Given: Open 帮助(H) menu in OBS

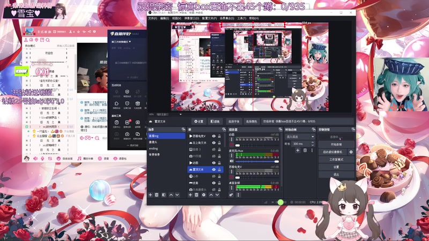Looking at the screenshot, I should pos(254,18).
